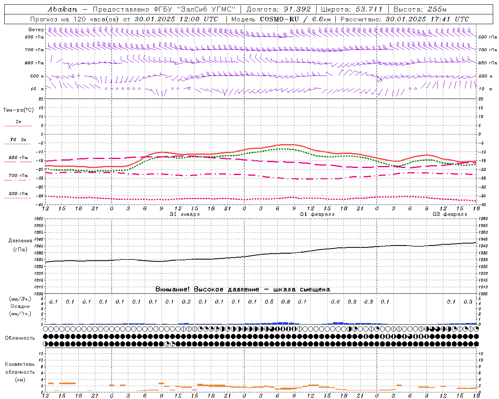Click the "Ветер" wind panel label
This screenshot has height=399, width=499.
click(x=36, y=30)
